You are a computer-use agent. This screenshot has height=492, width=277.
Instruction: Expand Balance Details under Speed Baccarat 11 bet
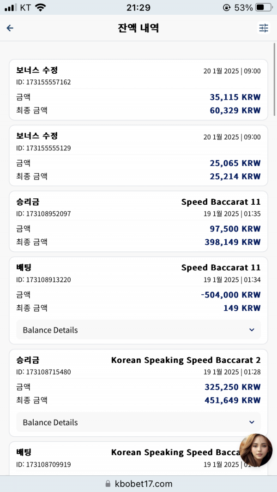(x=138, y=330)
